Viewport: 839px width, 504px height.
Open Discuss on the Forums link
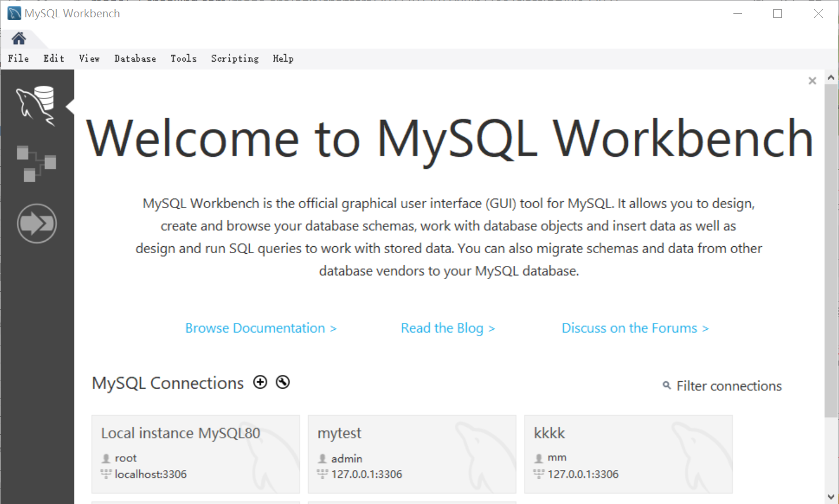click(635, 328)
